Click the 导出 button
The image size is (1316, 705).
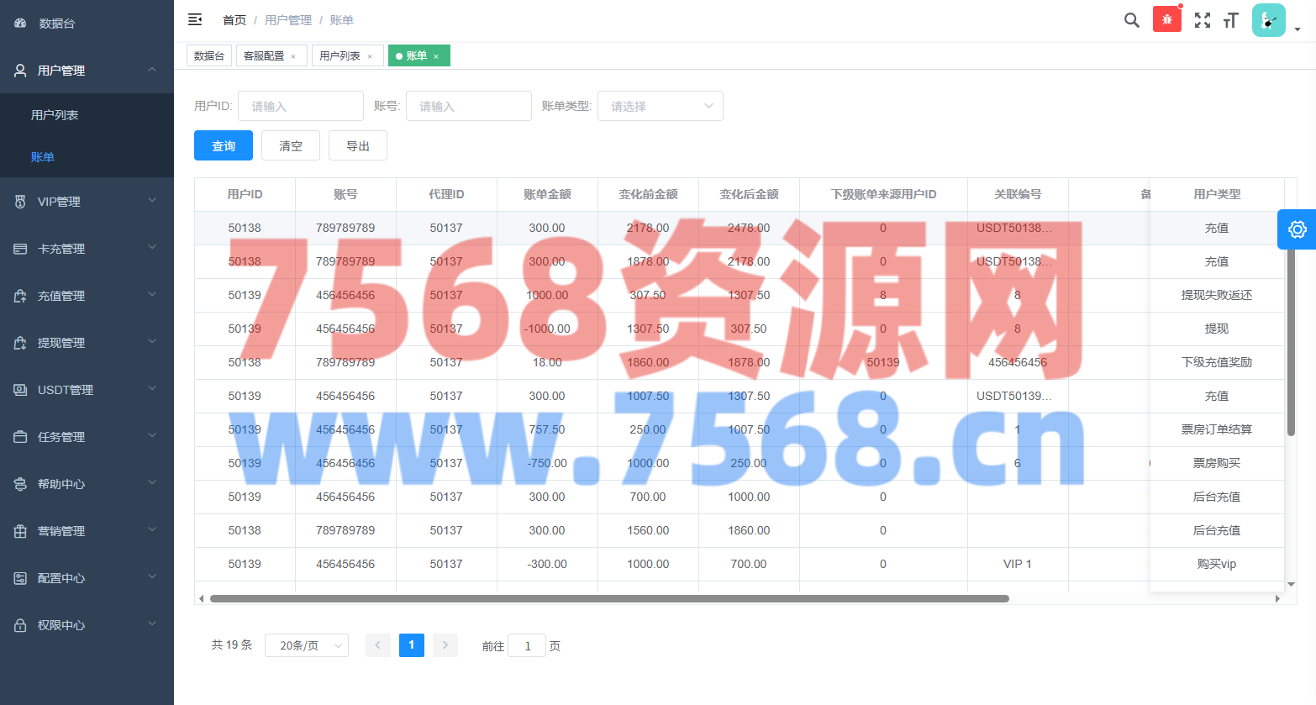coord(358,145)
